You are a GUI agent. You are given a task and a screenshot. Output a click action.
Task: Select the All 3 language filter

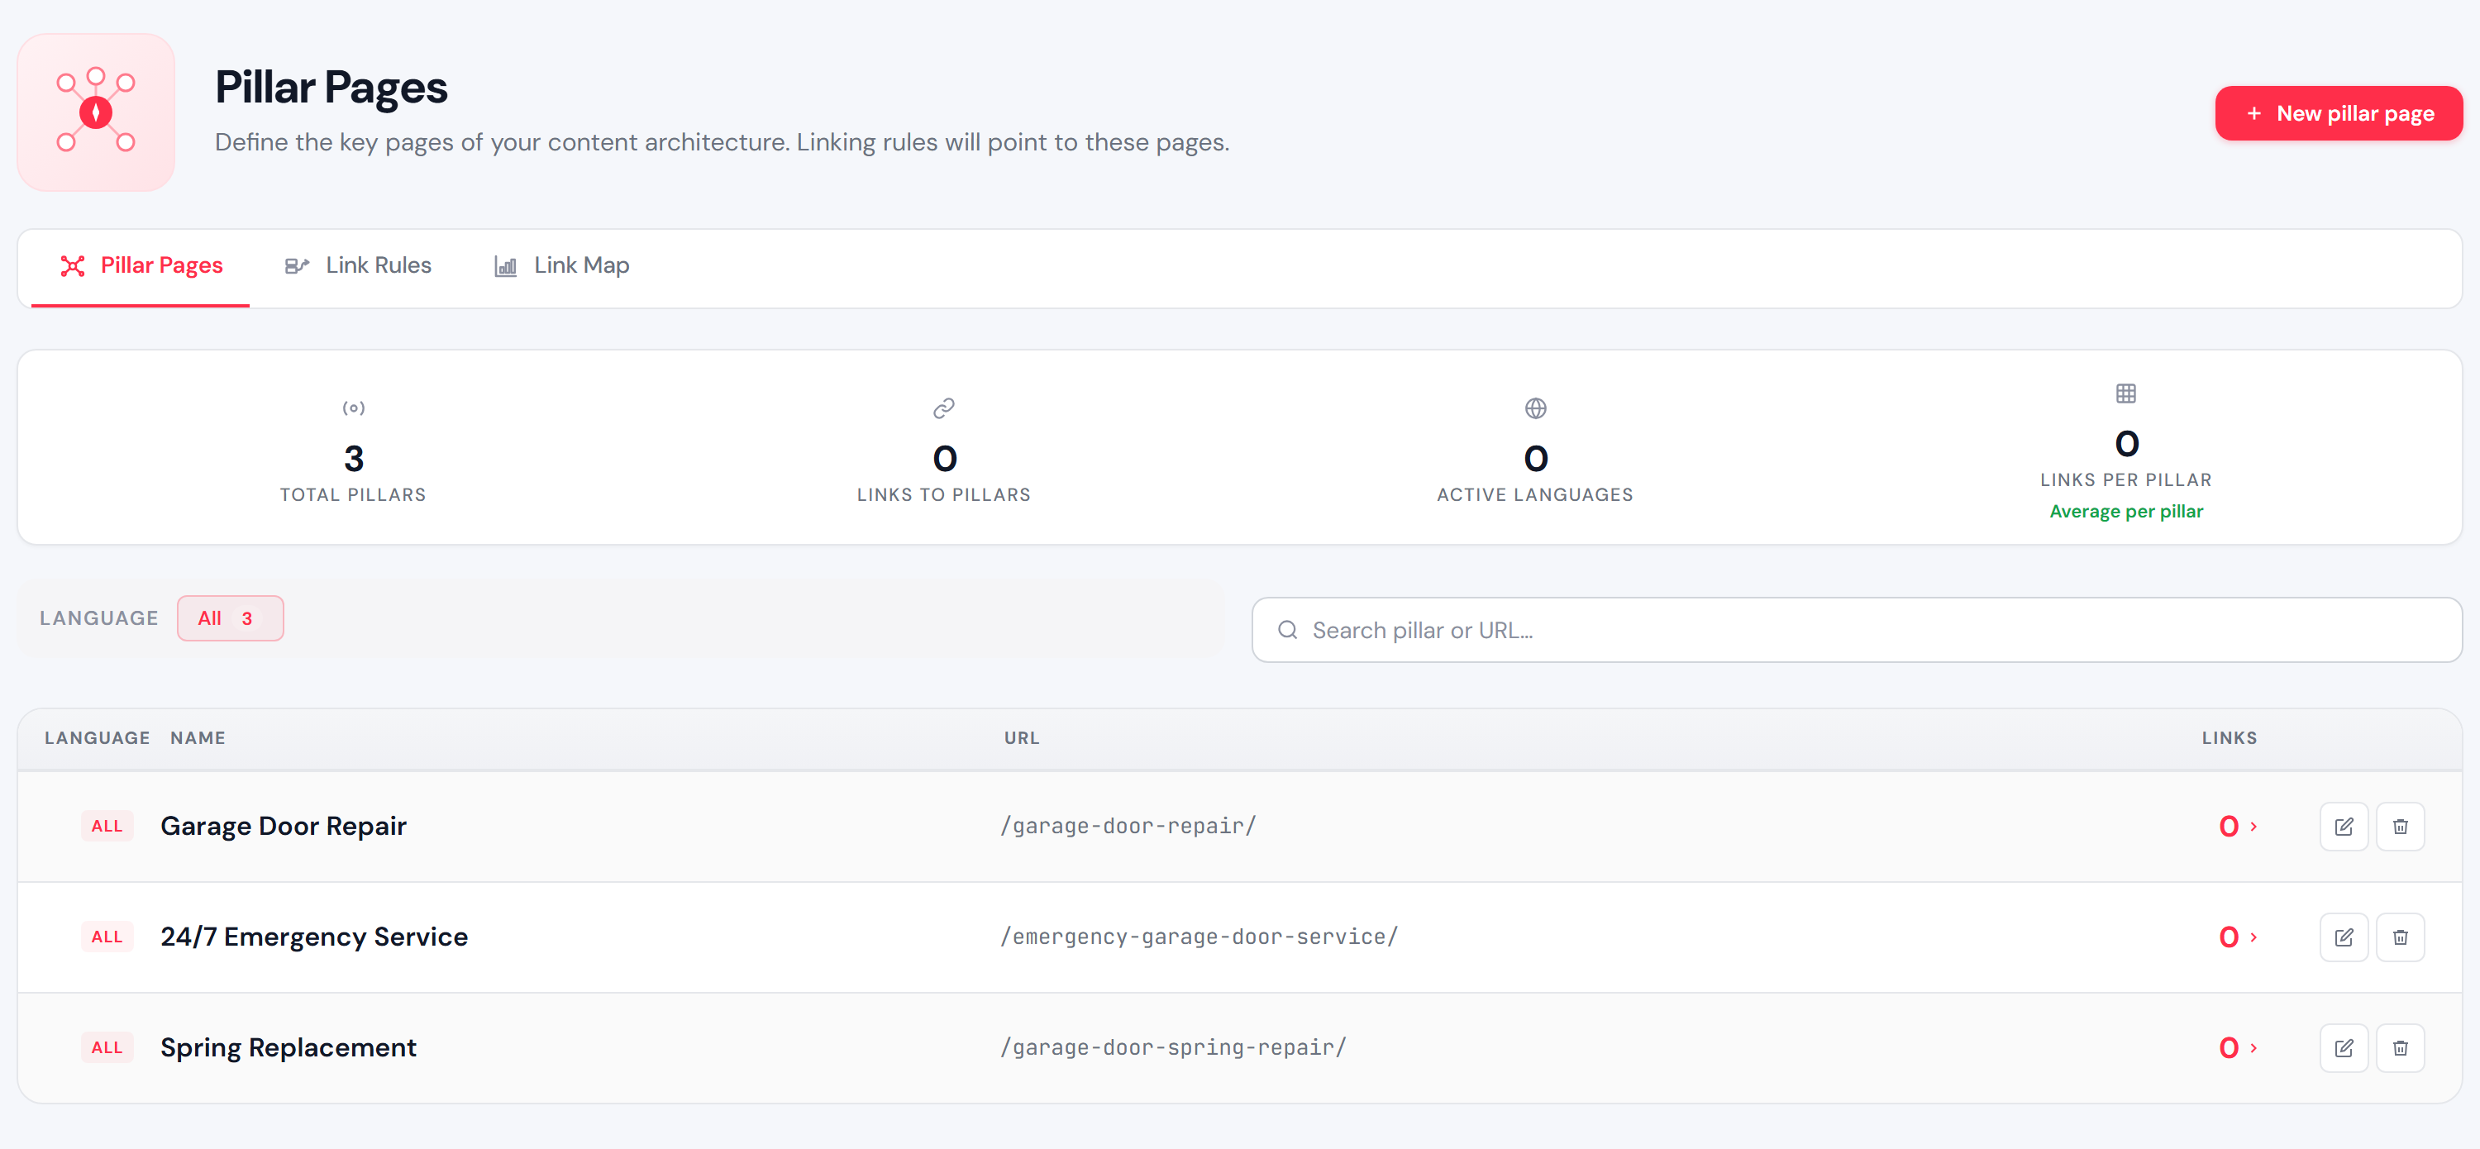(x=230, y=619)
